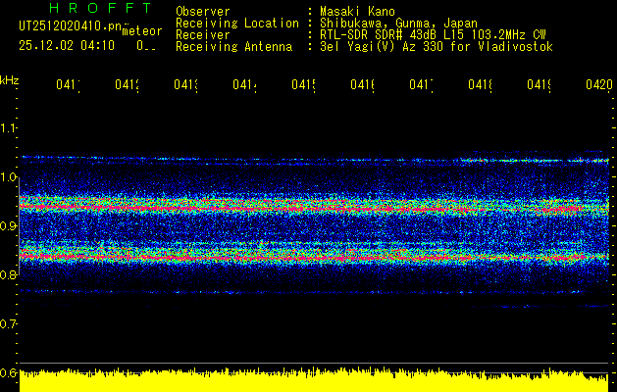Image resolution: width=617 pixels, height=392 pixels.
Task: Click the 25.12.02 04:10 timestamp
Action: (x=65, y=45)
